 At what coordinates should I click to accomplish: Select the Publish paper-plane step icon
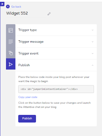(11, 64)
